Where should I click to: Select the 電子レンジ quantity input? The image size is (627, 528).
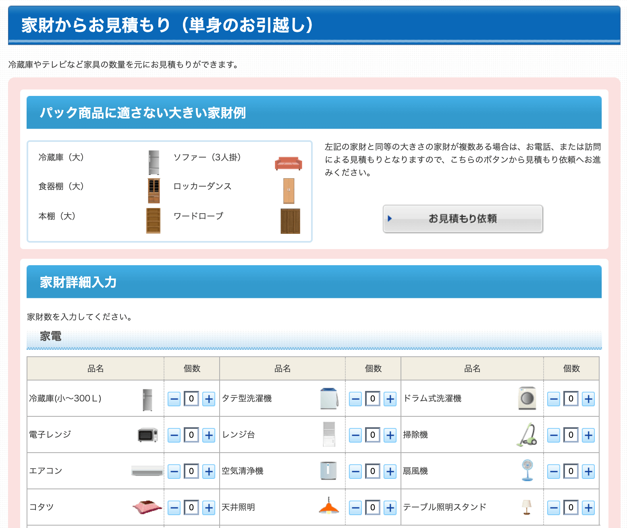pos(191,435)
